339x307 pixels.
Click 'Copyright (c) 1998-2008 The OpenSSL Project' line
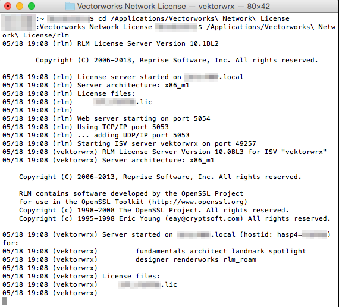[x=154, y=210]
